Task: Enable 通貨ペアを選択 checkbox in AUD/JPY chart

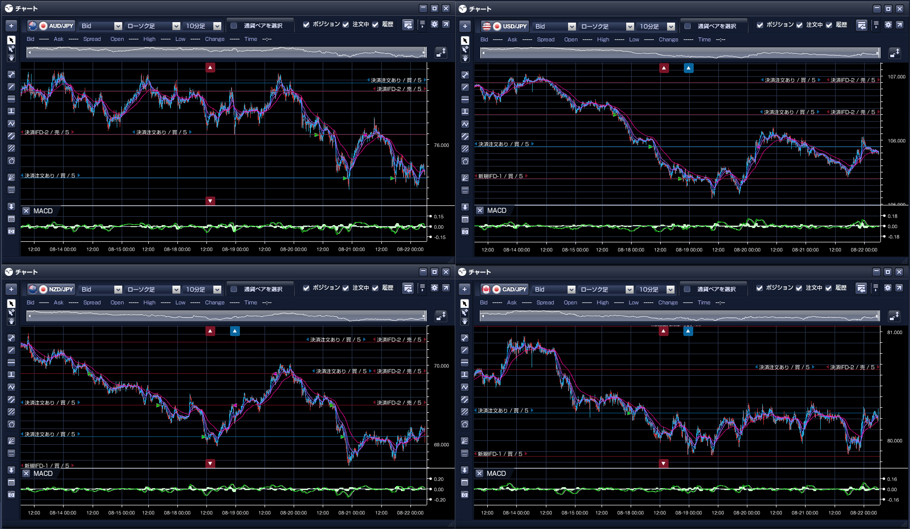Action: click(234, 26)
